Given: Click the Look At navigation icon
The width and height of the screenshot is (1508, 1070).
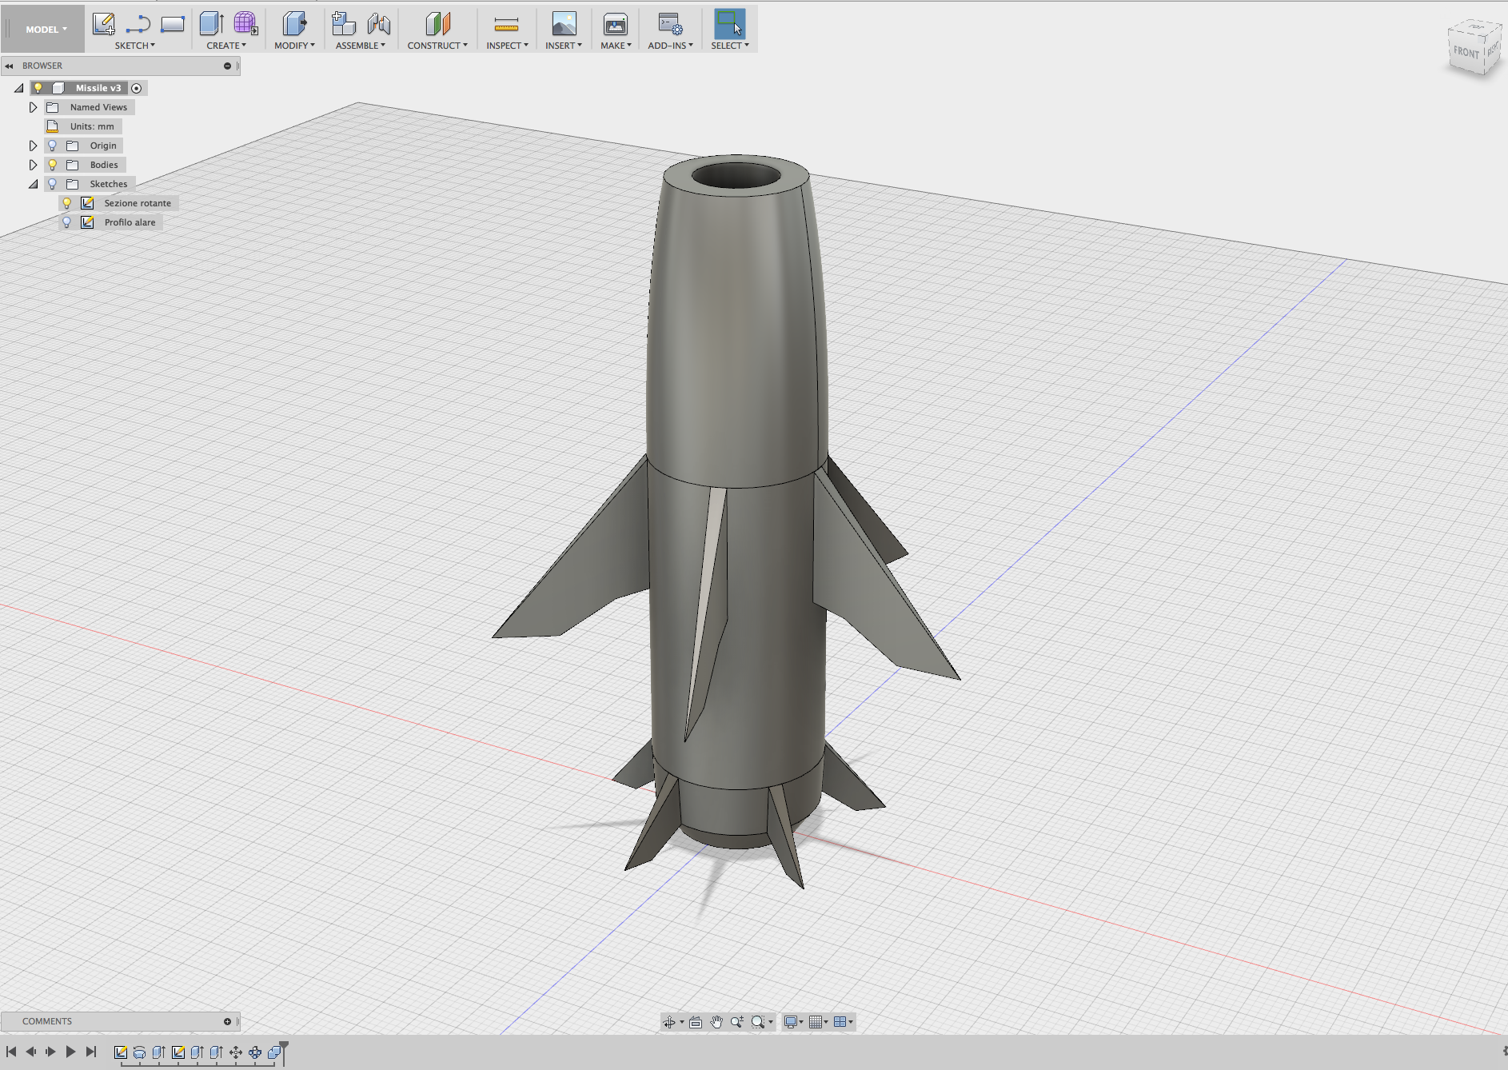Looking at the screenshot, I should [x=696, y=1022].
